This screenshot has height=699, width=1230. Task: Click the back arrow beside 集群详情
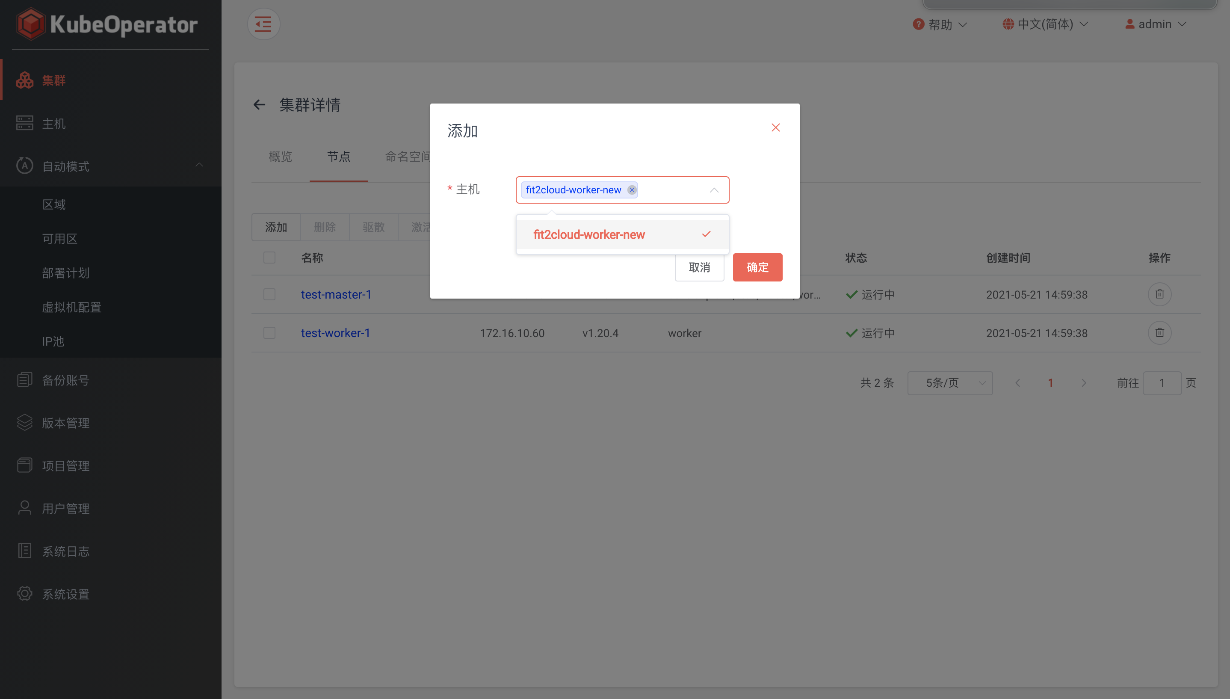pos(259,105)
